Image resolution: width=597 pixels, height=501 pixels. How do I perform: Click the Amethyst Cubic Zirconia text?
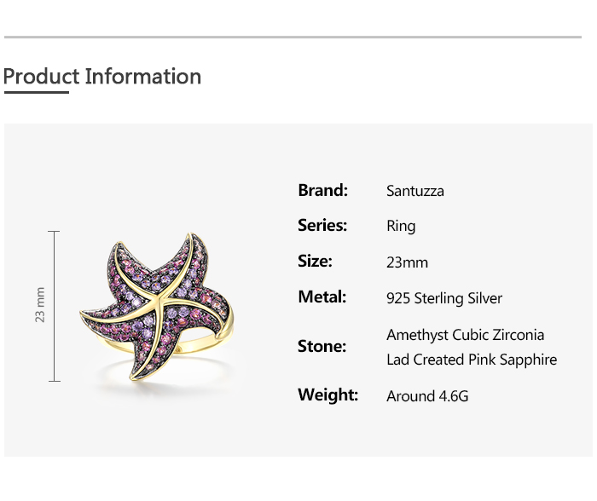pos(465,335)
